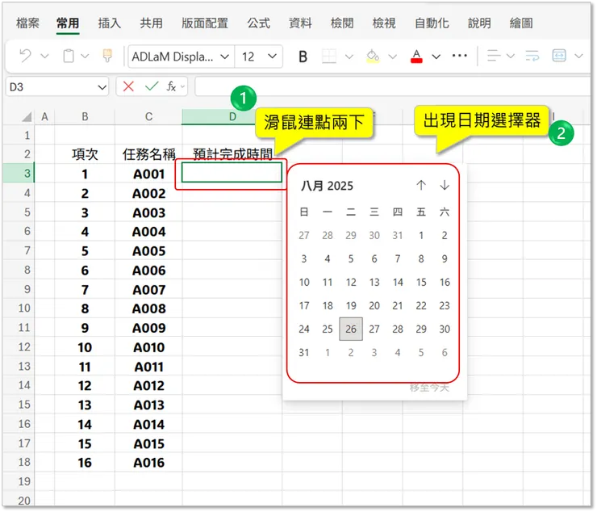Viewport: 597px width, 512px height.
Task: Select active cell D3
Action: pos(232,172)
